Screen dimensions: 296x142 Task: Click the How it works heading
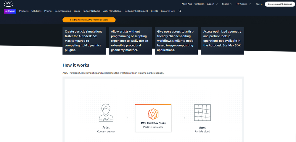(x=76, y=65)
